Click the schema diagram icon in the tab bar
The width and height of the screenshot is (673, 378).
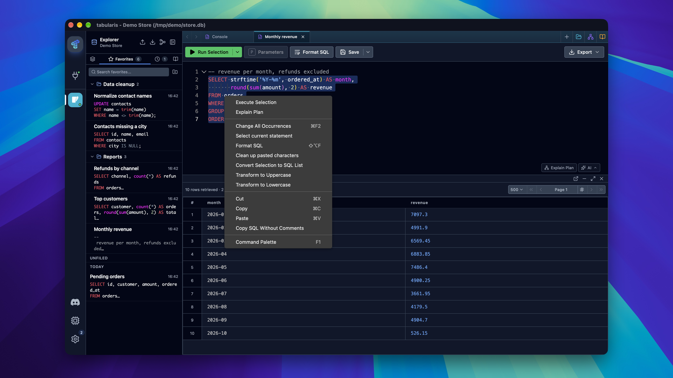(x=591, y=37)
